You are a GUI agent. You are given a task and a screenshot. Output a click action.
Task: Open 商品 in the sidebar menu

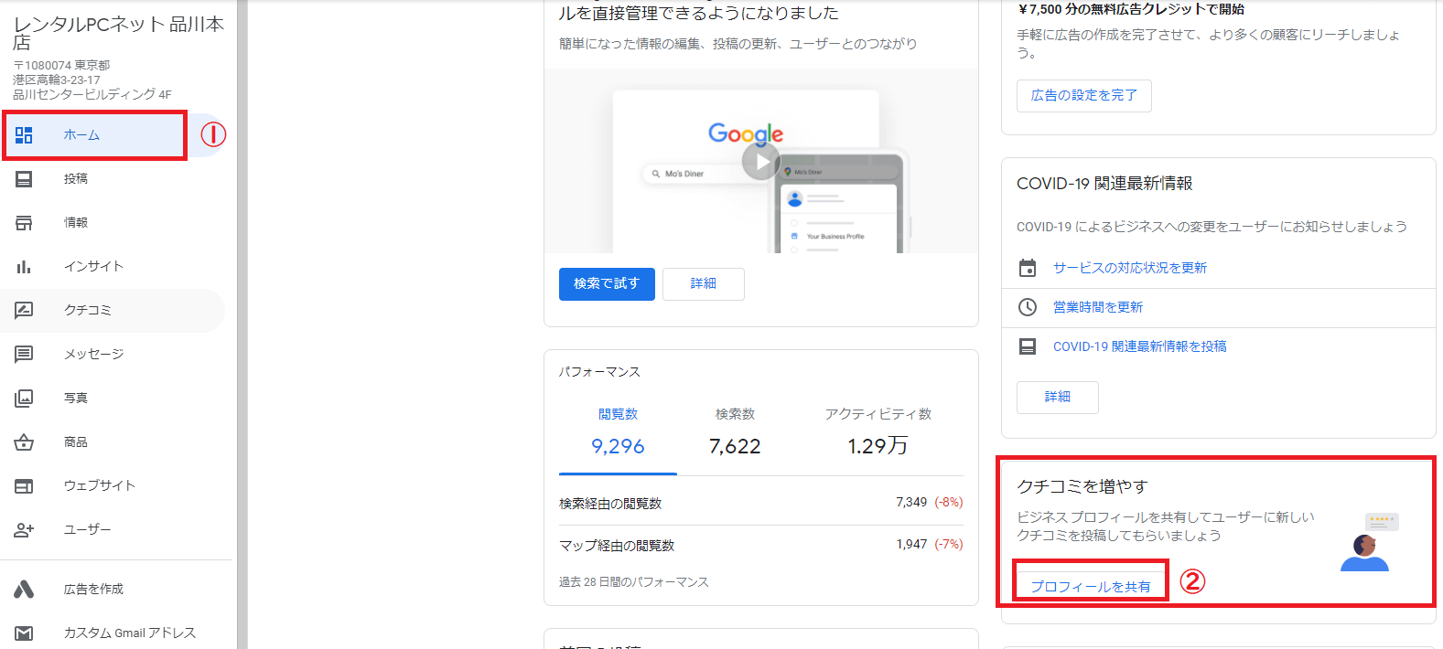tap(113, 442)
